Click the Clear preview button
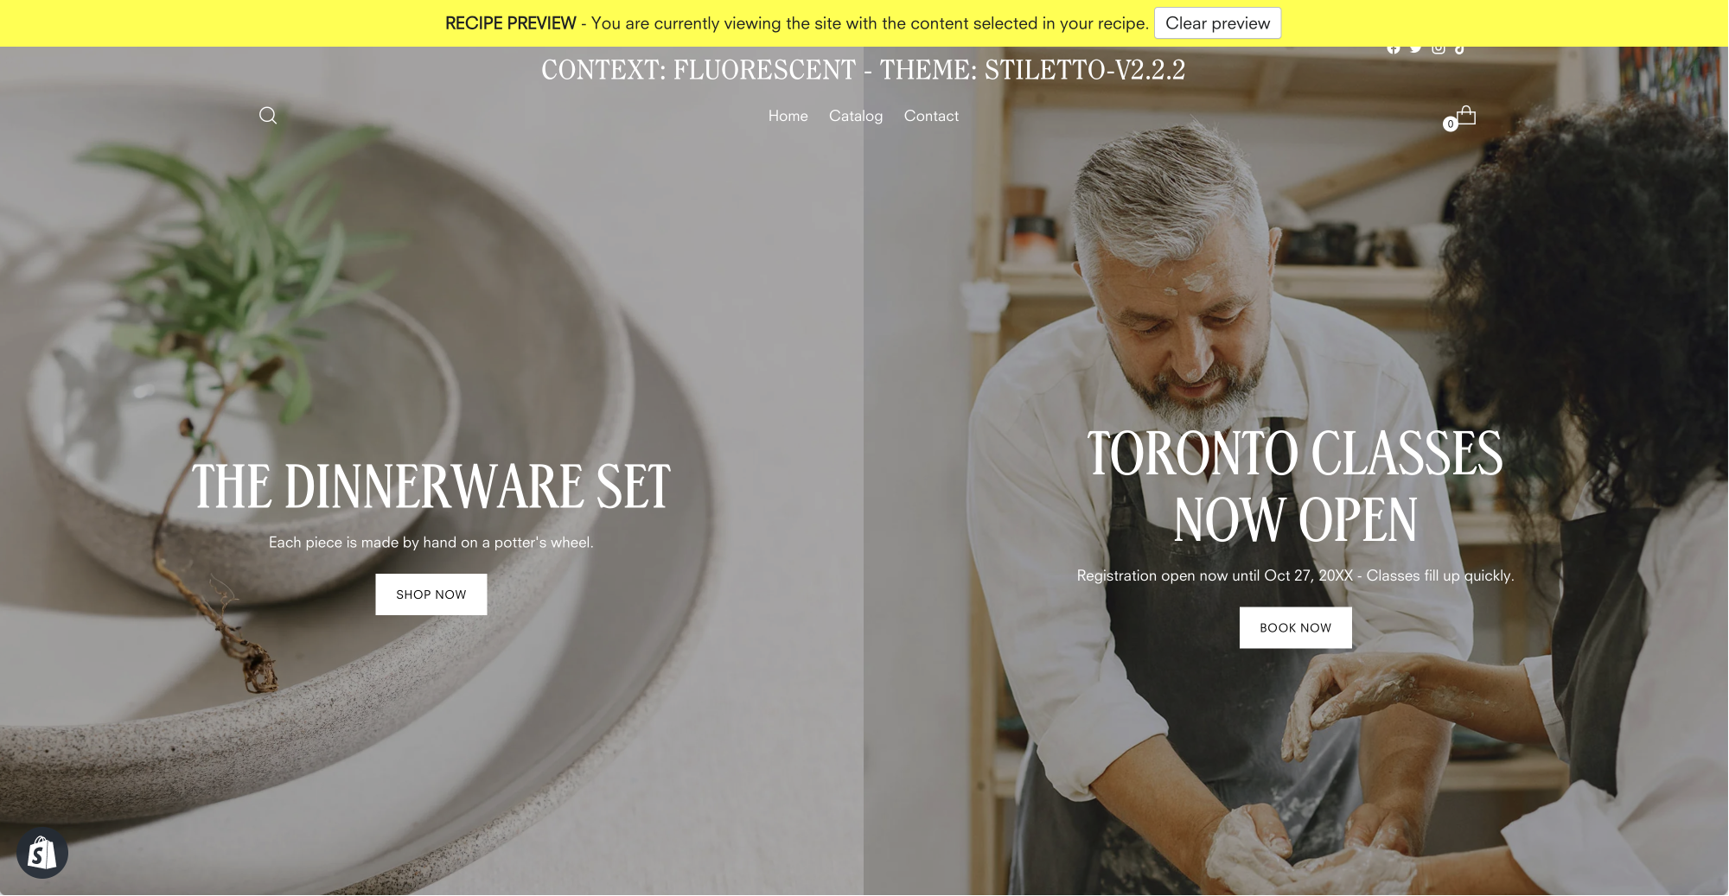This screenshot has width=1729, height=896. 1217,23
